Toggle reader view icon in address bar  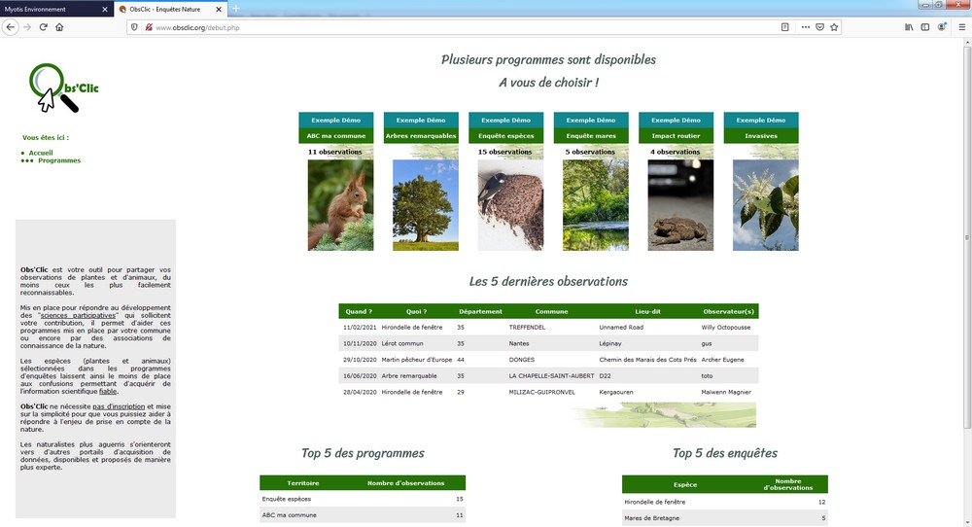(x=784, y=27)
